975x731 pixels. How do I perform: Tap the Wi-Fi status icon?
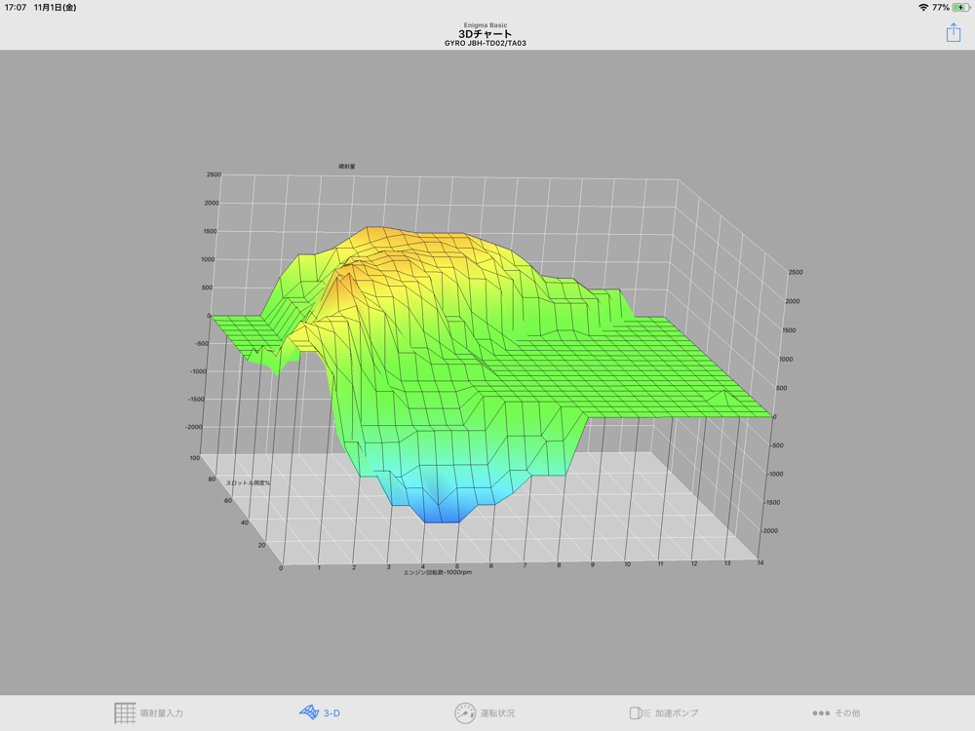coord(922,8)
